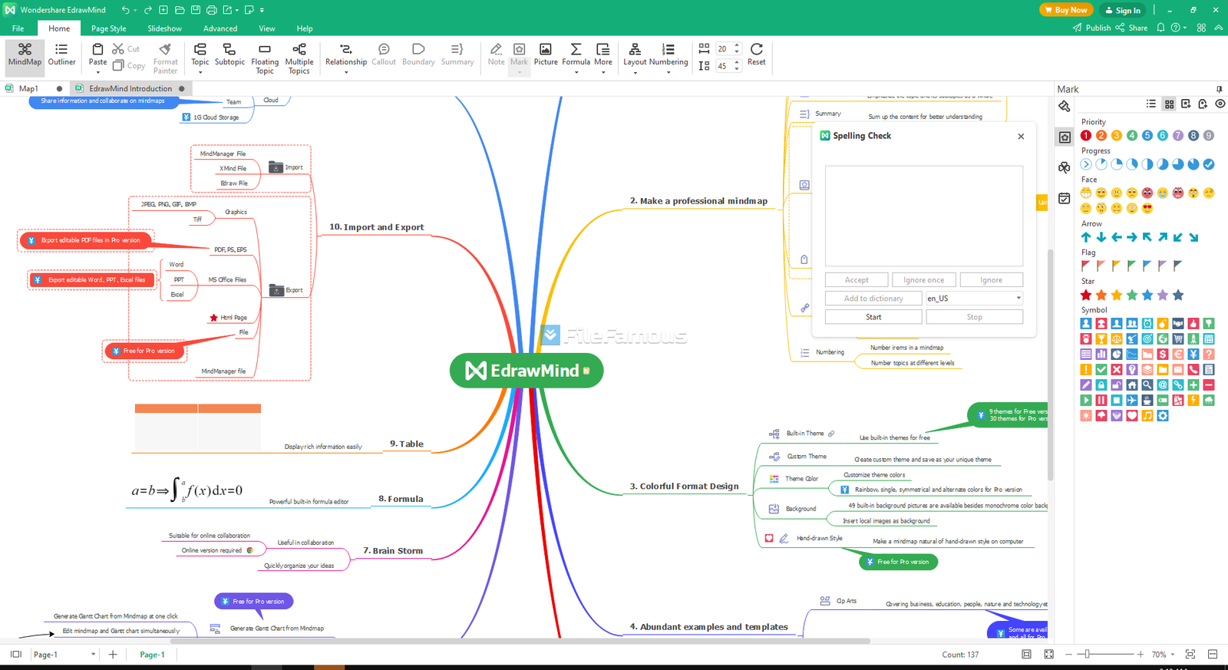Switch to Outliner view
1228x670 pixels.
61,55
